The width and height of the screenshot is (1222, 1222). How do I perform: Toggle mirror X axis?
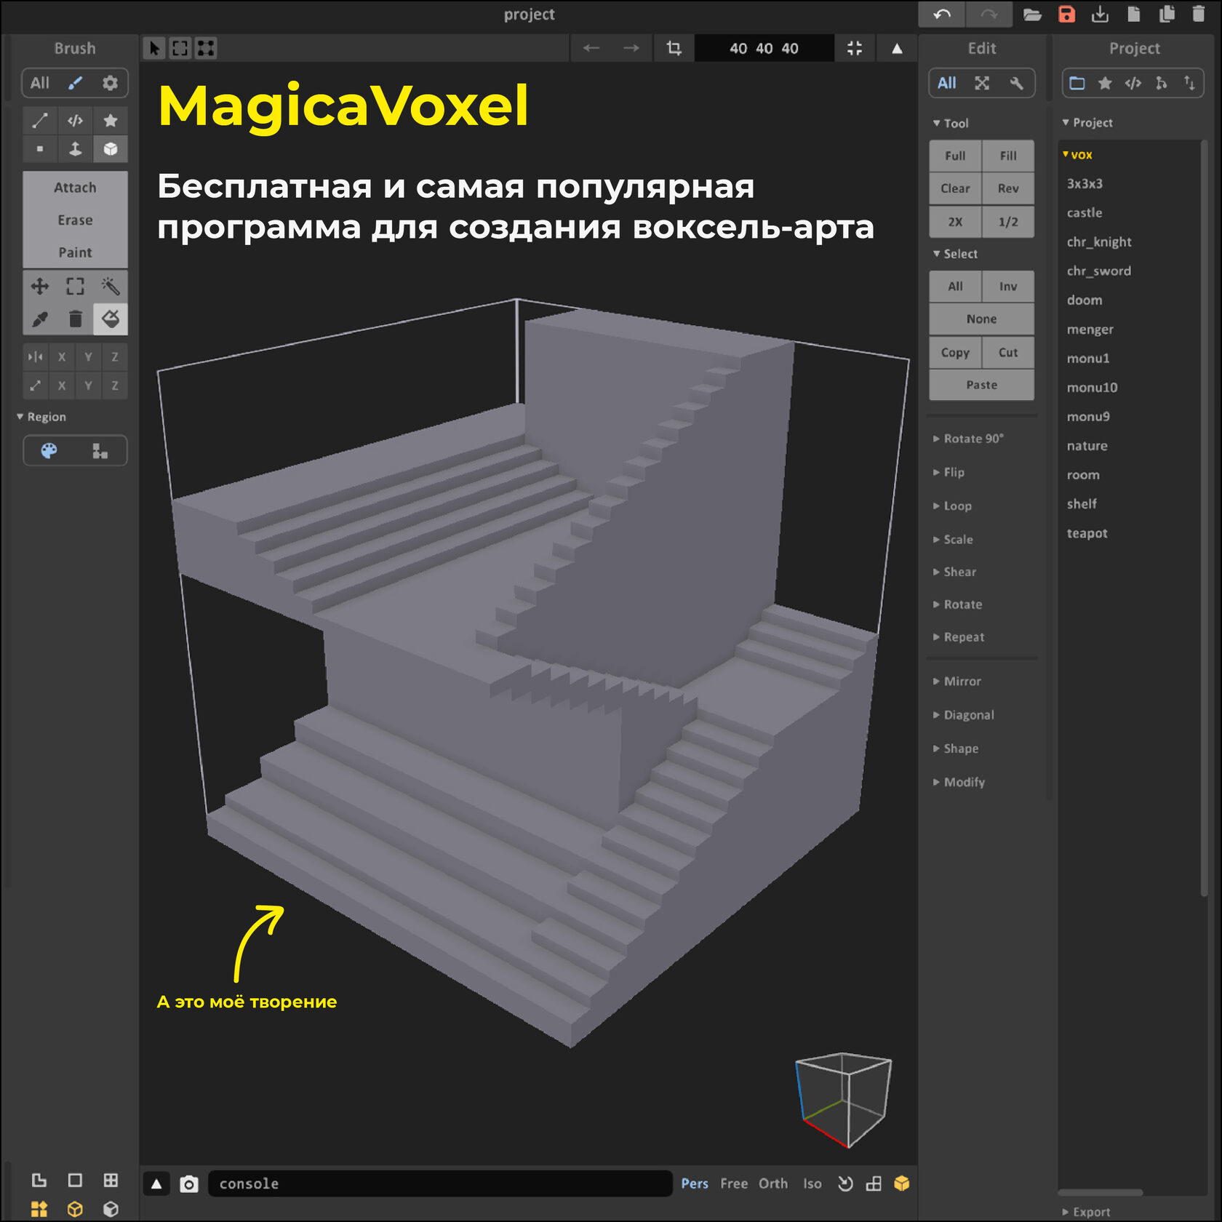click(62, 356)
